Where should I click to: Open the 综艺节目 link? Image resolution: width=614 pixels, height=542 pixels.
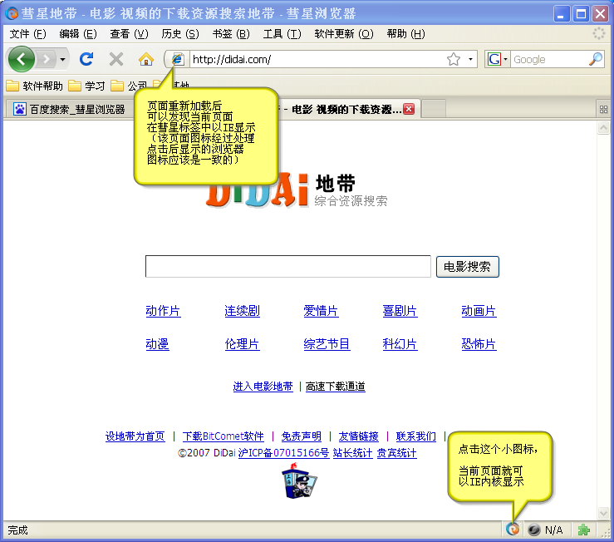[x=327, y=343]
